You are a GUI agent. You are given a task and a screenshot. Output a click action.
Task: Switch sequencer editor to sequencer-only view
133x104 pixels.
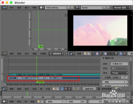pos(62,89)
